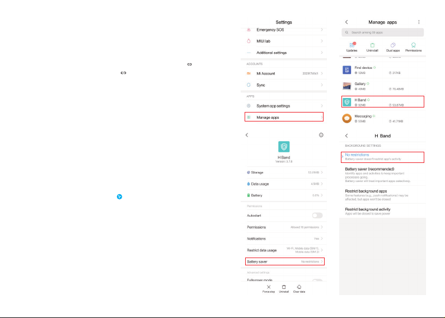Tap the large H Band shield logo
This screenshot has width=445, height=318.
click(284, 147)
